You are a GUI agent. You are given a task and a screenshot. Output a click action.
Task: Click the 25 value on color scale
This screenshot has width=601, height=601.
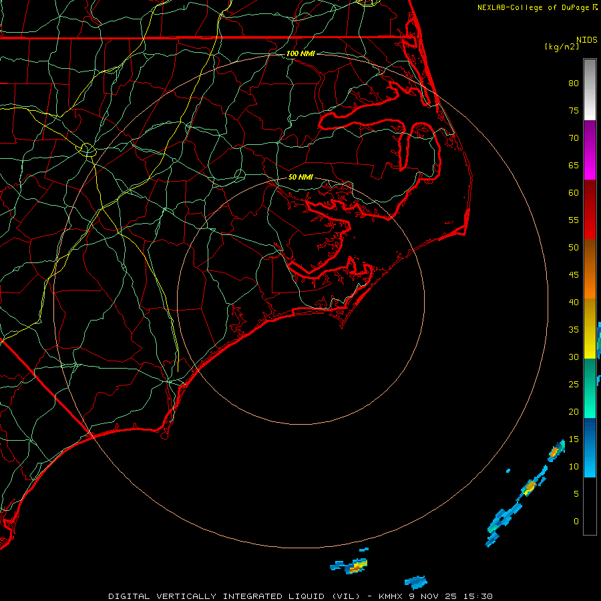pyautogui.click(x=574, y=384)
